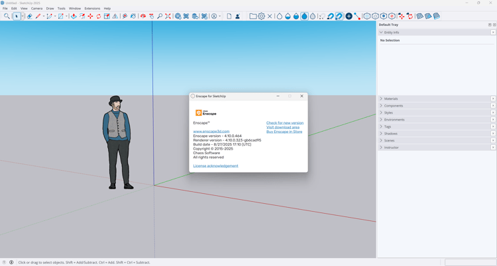Click the Default Tray auto-hide pin icon
This screenshot has height=266, width=497.
(490, 24)
